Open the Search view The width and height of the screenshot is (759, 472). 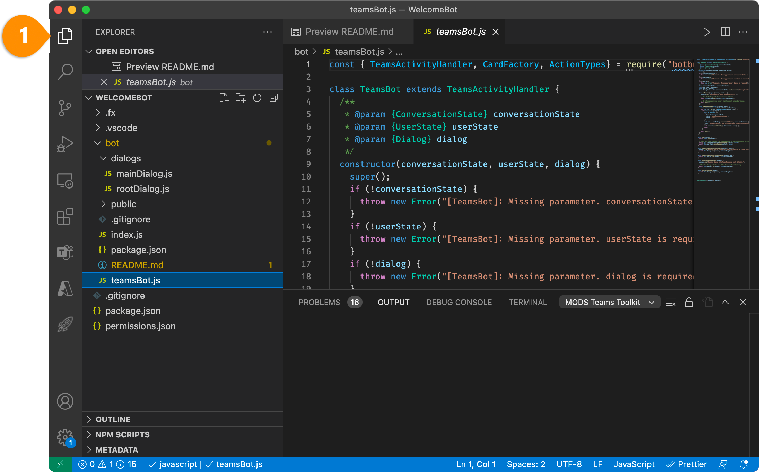tap(65, 72)
